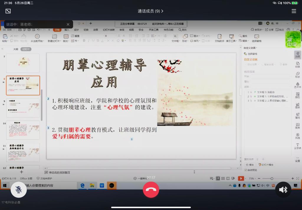Open the 艺术字 word art sidebar icon
Image resolution: width=302 pixels, height=210 pixels.
298,85
